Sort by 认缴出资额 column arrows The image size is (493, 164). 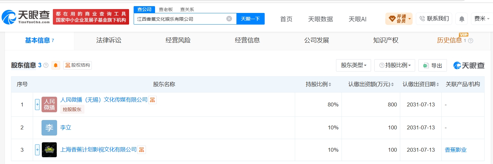(x=392, y=84)
